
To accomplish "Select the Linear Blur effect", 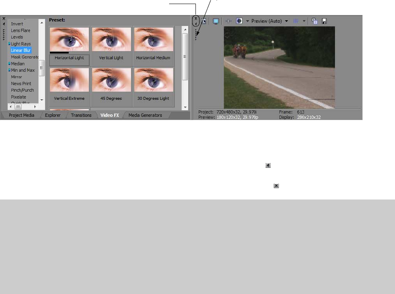I will pos(21,50).
